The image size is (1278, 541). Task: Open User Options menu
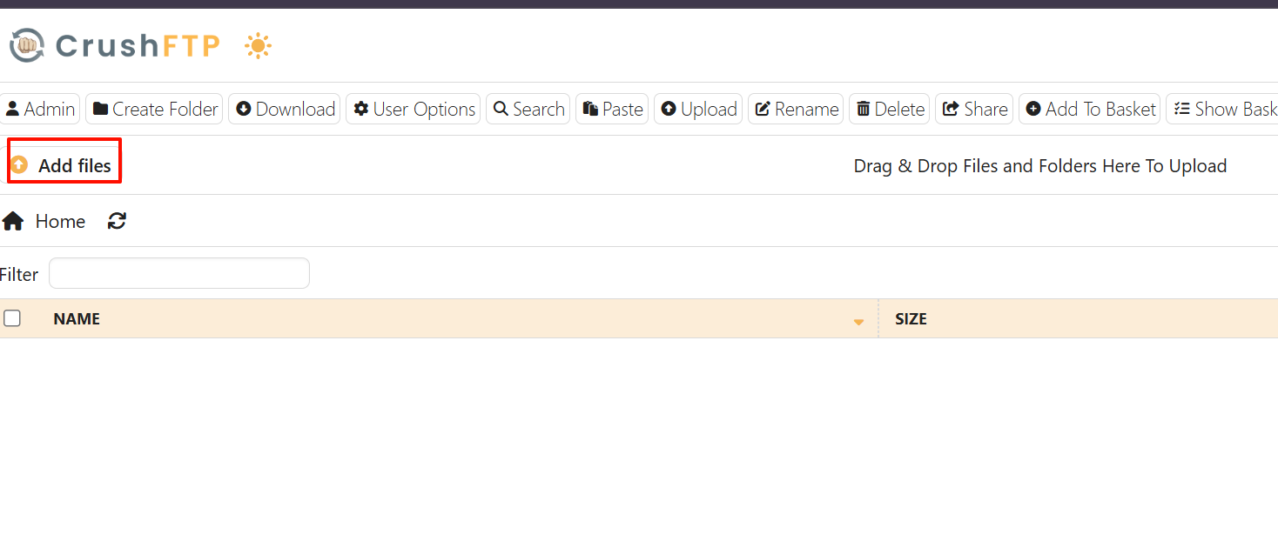coord(414,109)
